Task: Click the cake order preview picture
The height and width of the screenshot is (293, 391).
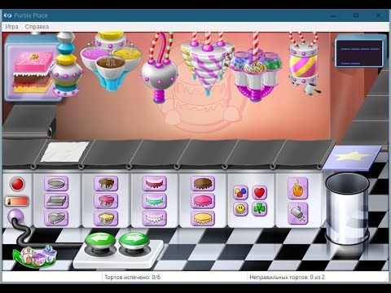Action: point(33,72)
